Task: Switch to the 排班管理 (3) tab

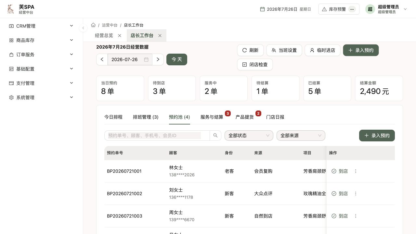Action: pos(146,117)
